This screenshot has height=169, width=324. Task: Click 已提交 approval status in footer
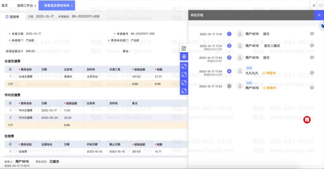coord(54,161)
